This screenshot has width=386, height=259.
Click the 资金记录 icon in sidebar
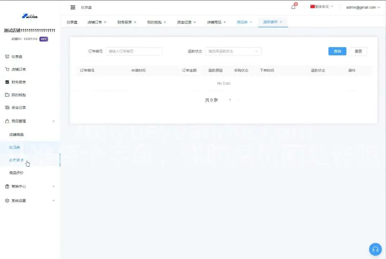[x=7, y=108]
